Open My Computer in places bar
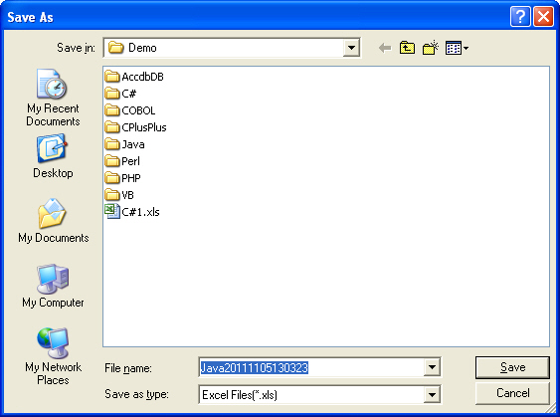The height and width of the screenshot is (417, 560). 53,286
